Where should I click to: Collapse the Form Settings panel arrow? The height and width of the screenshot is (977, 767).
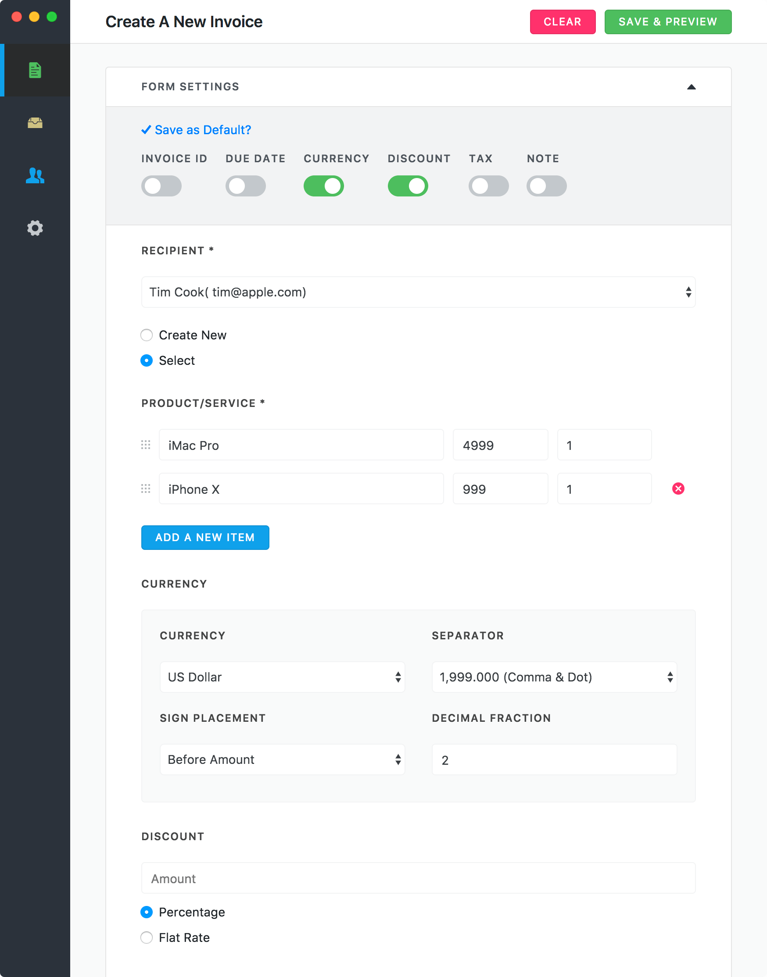[x=691, y=87]
